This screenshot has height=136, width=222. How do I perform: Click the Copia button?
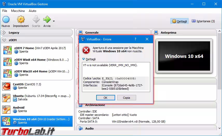coord(127,98)
